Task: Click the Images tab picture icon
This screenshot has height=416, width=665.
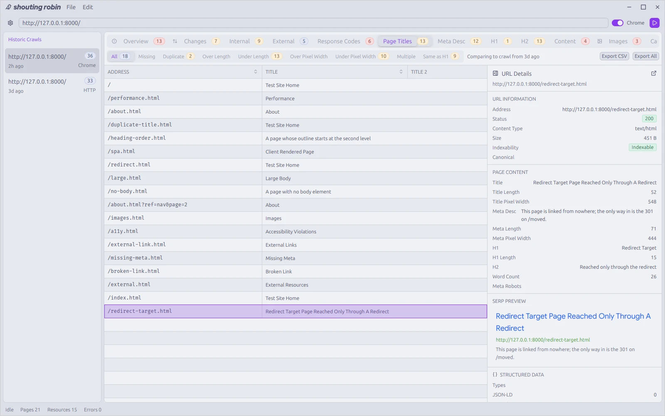Action: coord(600,41)
